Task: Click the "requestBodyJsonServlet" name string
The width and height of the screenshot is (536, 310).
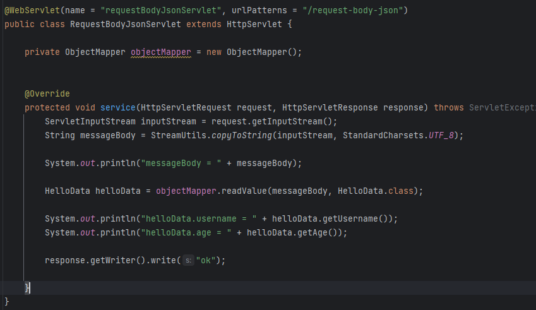Action: coord(160,10)
